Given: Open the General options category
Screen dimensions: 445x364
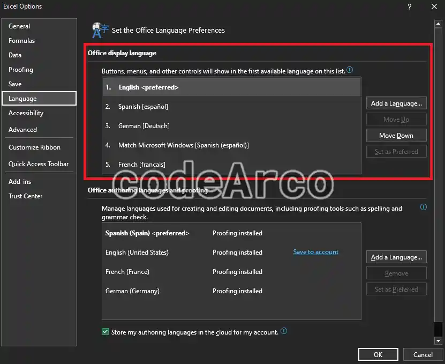Looking at the screenshot, I should click(x=39, y=26).
